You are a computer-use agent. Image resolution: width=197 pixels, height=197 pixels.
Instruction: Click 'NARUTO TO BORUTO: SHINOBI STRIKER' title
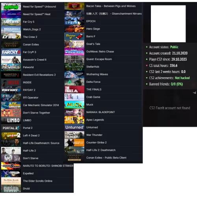(x=48, y=166)
